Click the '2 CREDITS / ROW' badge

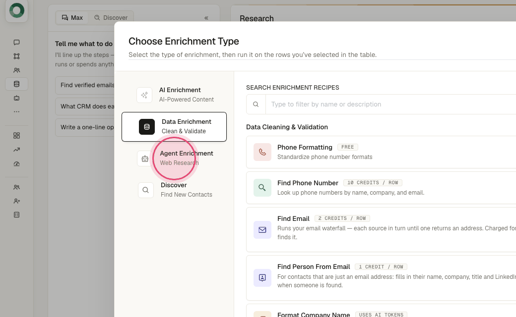coord(342,218)
